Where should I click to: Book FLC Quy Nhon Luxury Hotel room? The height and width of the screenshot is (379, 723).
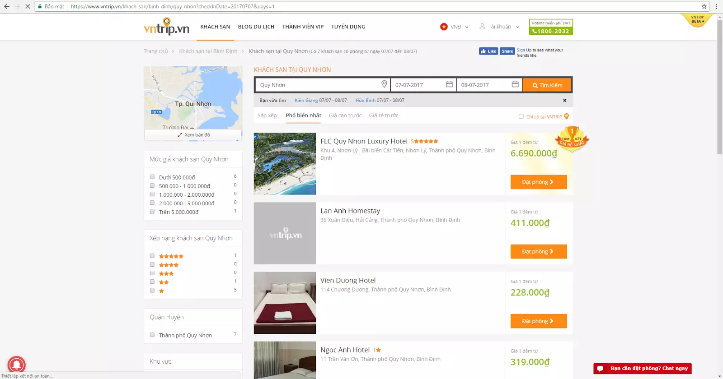pyautogui.click(x=539, y=182)
